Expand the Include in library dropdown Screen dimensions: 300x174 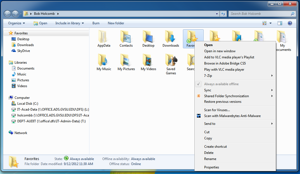[x=70, y=23]
